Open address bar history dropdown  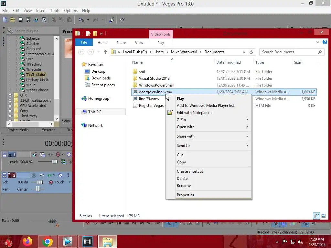coord(244,52)
